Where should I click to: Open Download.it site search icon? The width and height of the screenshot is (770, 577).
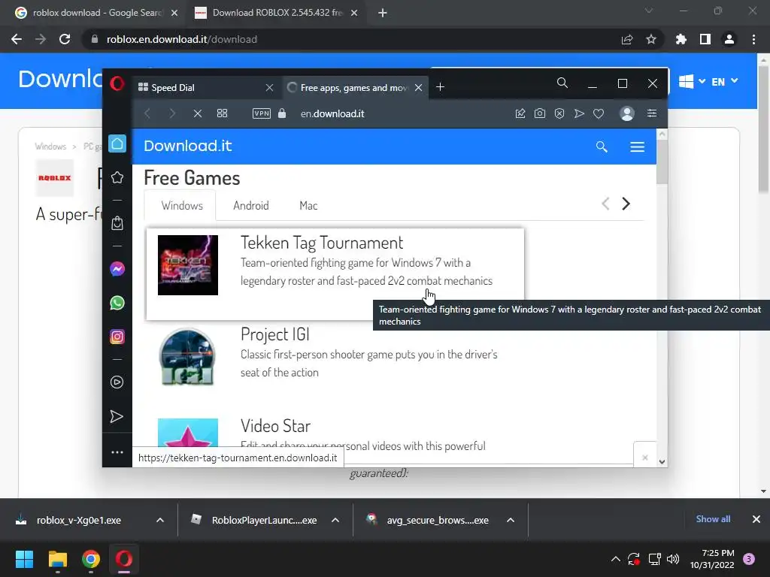pyautogui.click(x=602, y=147)
